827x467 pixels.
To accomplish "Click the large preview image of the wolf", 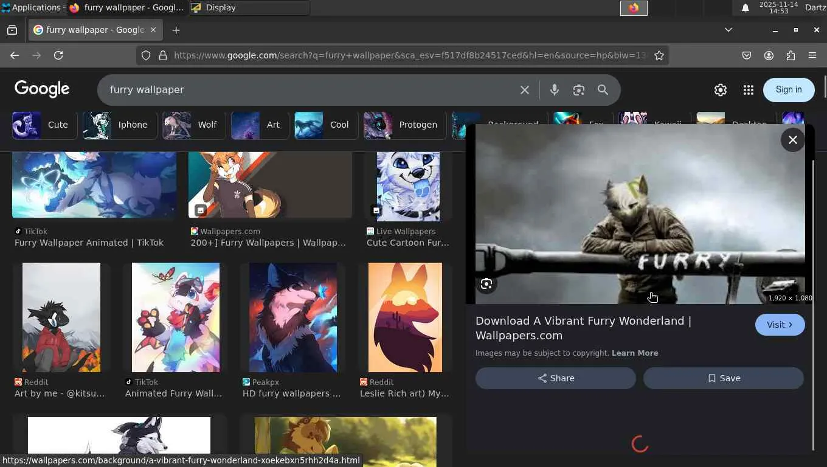I will (x=640, y=214).
